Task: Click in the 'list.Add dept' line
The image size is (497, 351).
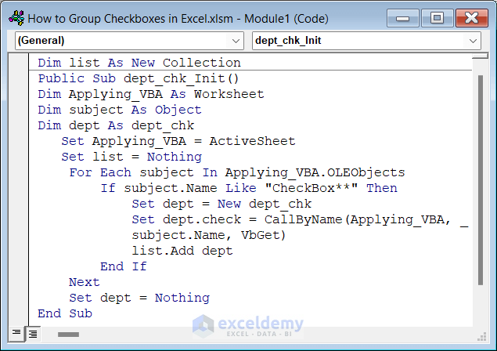Action: 182,251
